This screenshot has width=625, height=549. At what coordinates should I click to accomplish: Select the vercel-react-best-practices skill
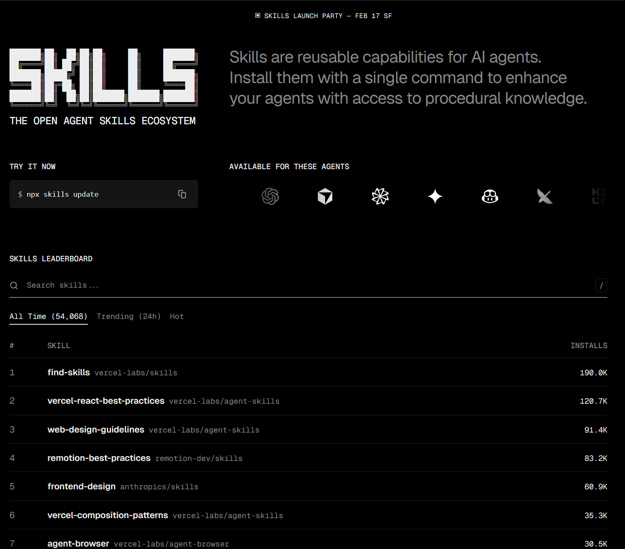tap(106, 400)
